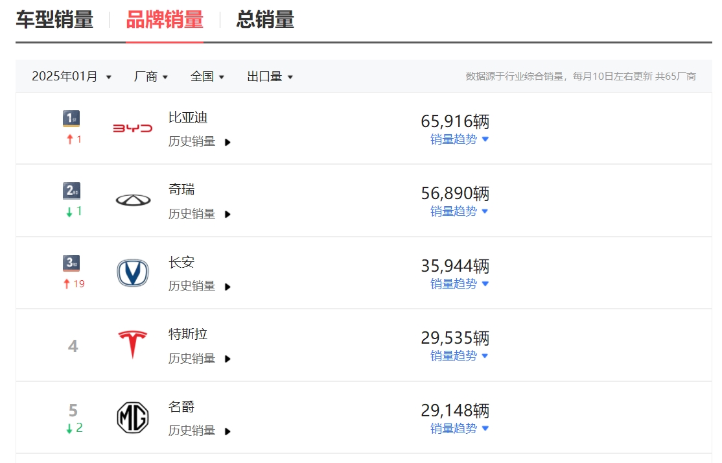Click the 29,148辆 sales figure

pyautogui.click(x=455, y=410)
